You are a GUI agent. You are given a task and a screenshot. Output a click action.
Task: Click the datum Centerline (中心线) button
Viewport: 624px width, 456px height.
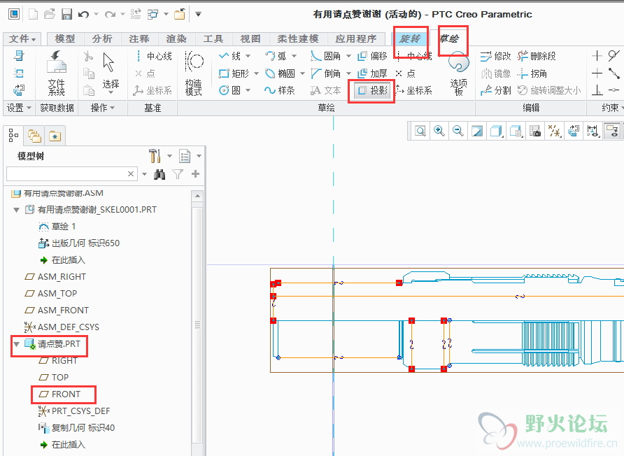click(x=153, y=56)
